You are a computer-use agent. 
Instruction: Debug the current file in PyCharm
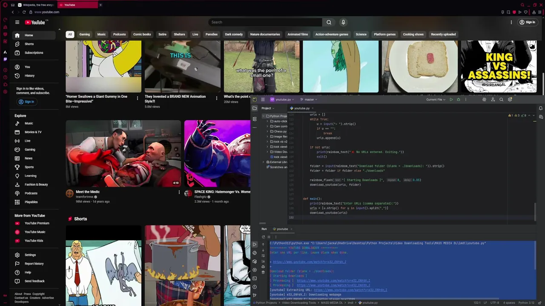pyautogui.click(x=459, y=99)
